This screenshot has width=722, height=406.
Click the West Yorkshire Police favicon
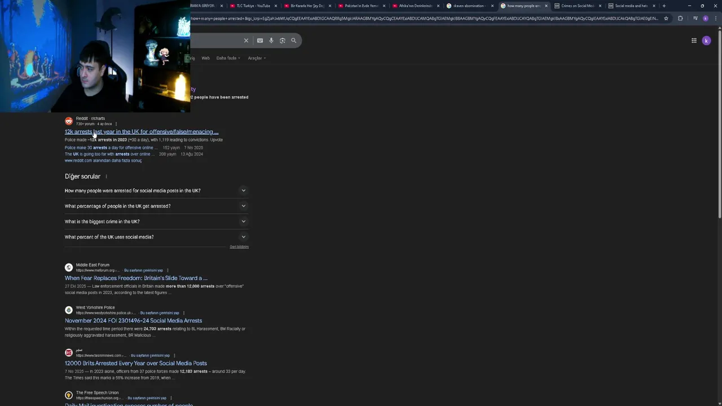pos(69,310)
